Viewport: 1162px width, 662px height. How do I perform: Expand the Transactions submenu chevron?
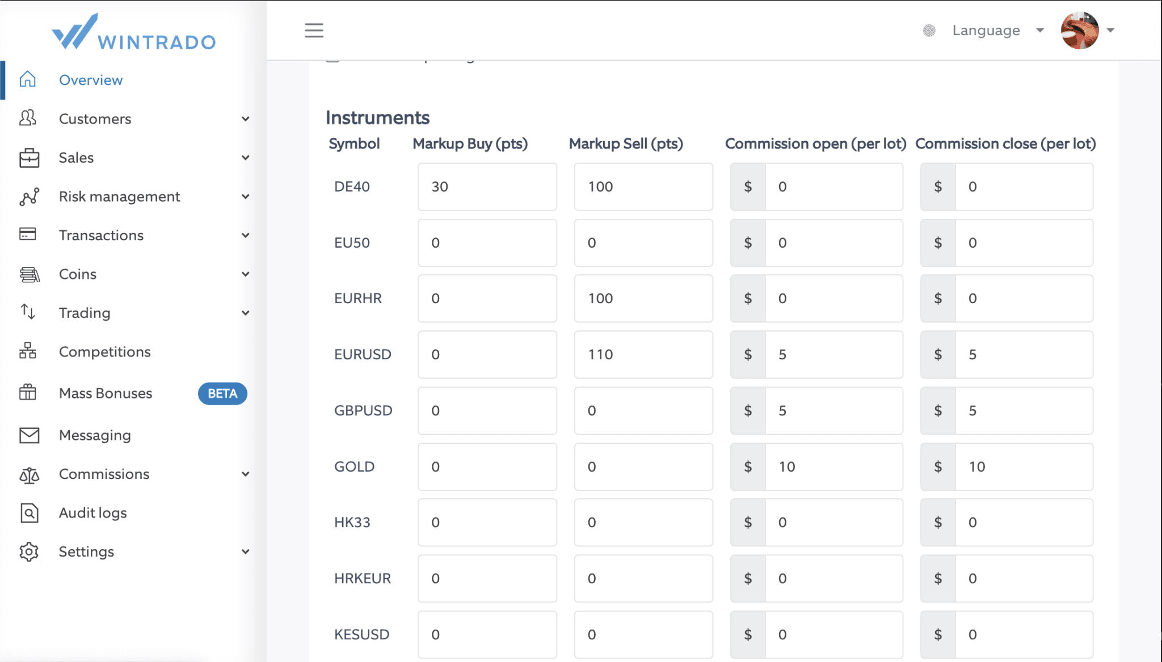click(x=245, y=235)
